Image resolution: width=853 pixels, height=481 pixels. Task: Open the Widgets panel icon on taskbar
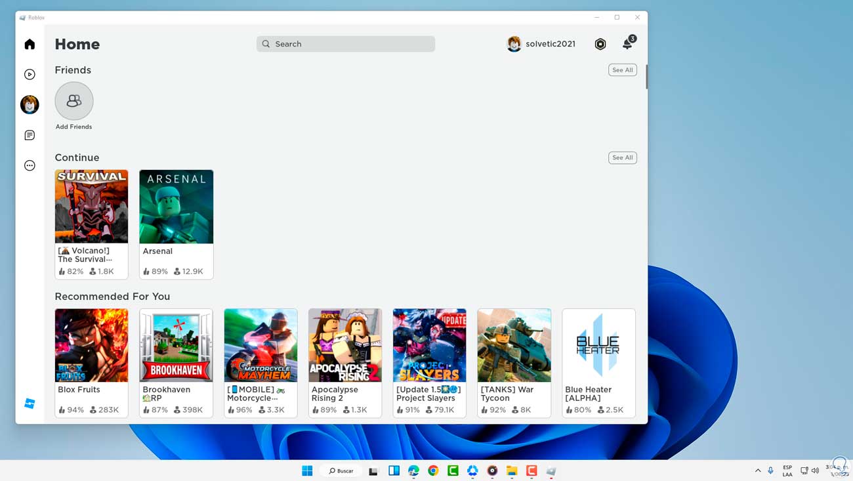(x=394, y=471)
